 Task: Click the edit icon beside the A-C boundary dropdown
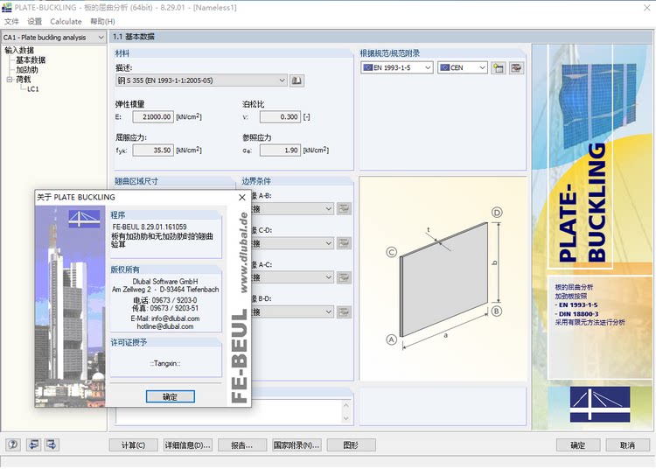coord(344,277)
